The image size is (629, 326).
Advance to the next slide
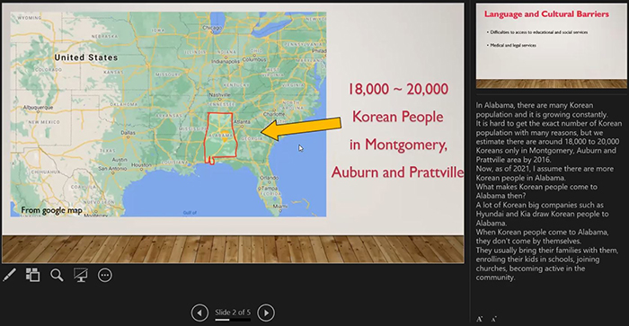click(266, 313)
